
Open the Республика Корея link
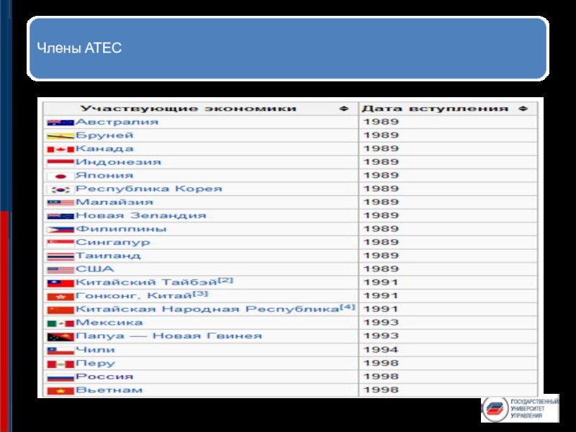(149, 189)
